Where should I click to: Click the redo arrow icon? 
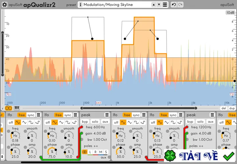pos(180,5)
